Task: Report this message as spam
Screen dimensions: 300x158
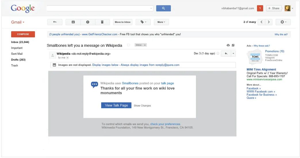Action: pos(88,22)
